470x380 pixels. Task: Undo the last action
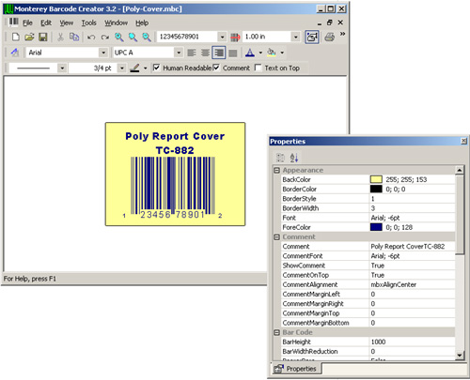pyautogui.click(x=91, y=37)
